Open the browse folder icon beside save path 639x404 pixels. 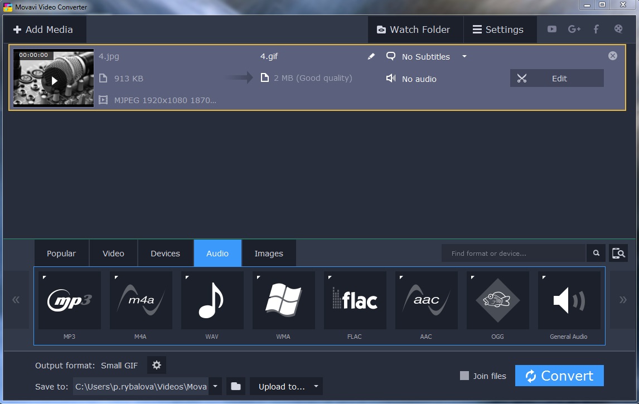tap(236, 386)
